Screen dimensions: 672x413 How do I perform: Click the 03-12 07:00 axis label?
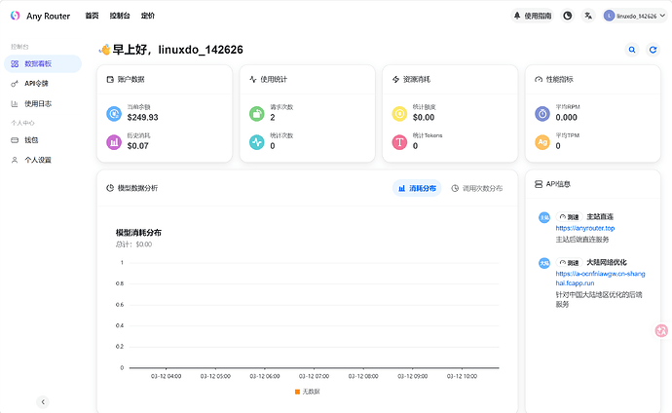pos(315,376)
